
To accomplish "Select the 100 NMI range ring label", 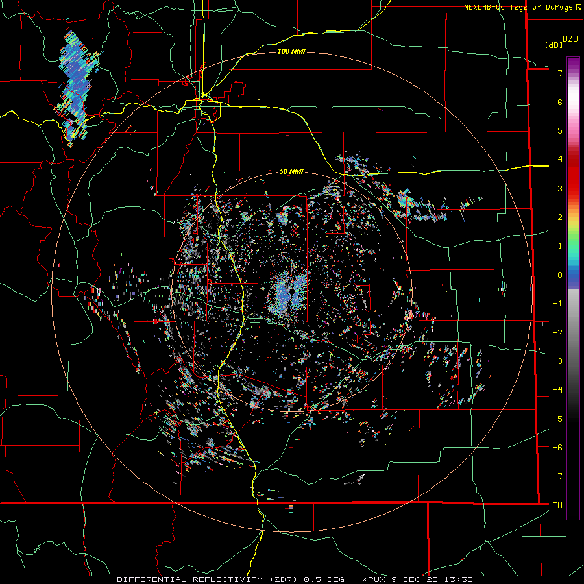I will [x=291, y=51].
